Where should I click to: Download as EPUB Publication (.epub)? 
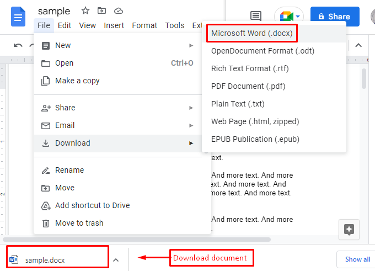coord(274,139)
